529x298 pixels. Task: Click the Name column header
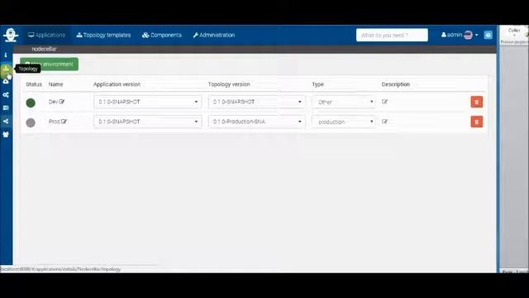point(55,84)
